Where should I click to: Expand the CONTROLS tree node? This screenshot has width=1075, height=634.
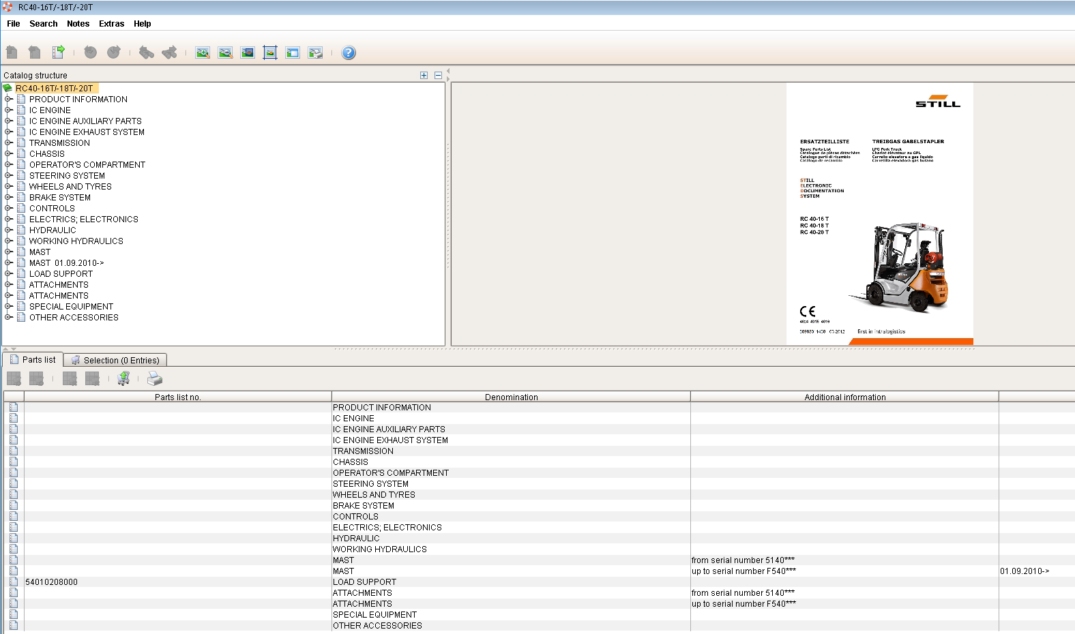click(x=8, y=208)
